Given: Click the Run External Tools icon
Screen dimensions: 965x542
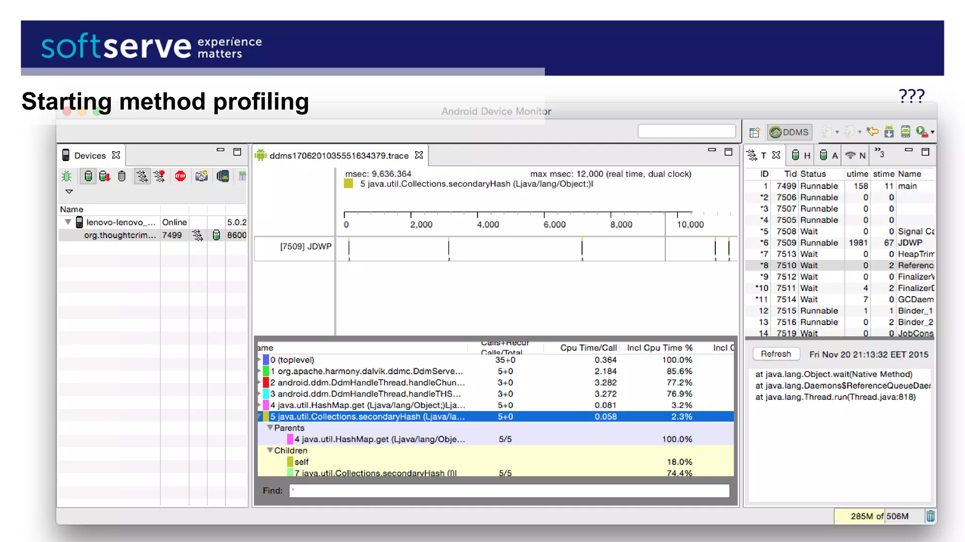Looking at the screenshot, I should [x=922, y=132].
